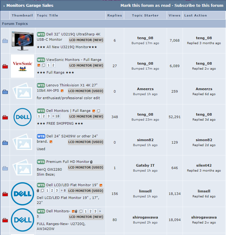Click the red folder icon in the ViewSonic Monitors row
226x235 pixels.
click(5, 66)
